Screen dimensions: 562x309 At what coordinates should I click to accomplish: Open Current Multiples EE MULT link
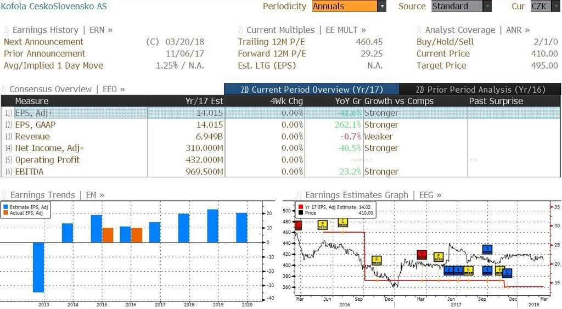(x=306, y=30)
